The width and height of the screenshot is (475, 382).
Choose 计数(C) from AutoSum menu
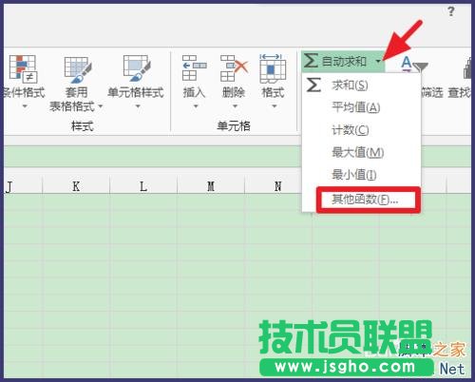tap(361, 130)
